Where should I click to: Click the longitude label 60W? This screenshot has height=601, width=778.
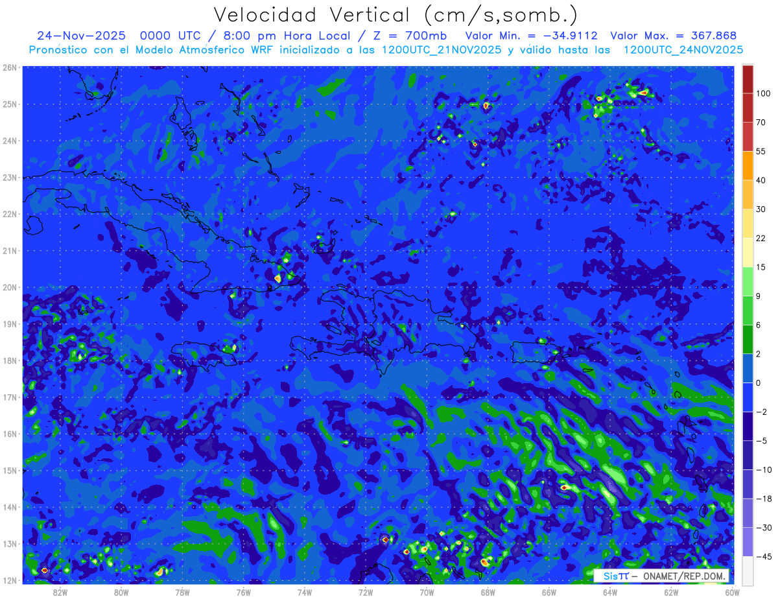(732, 592)
